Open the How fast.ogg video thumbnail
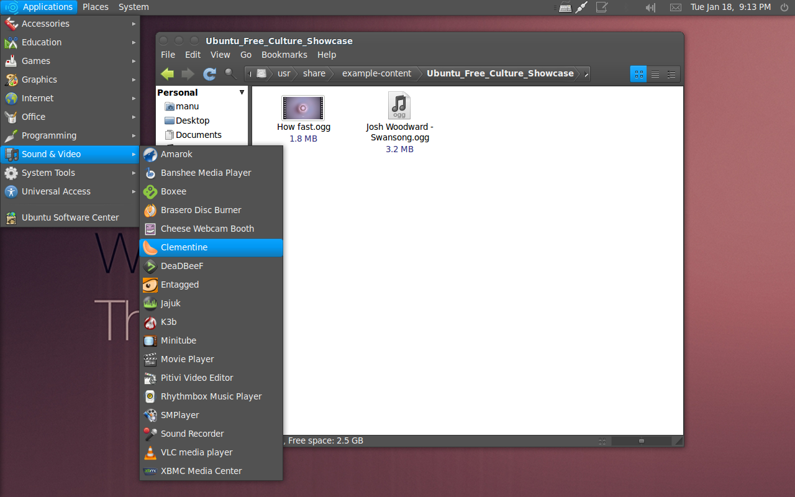Viewport: 795px width, 497px height. [303, 108]
